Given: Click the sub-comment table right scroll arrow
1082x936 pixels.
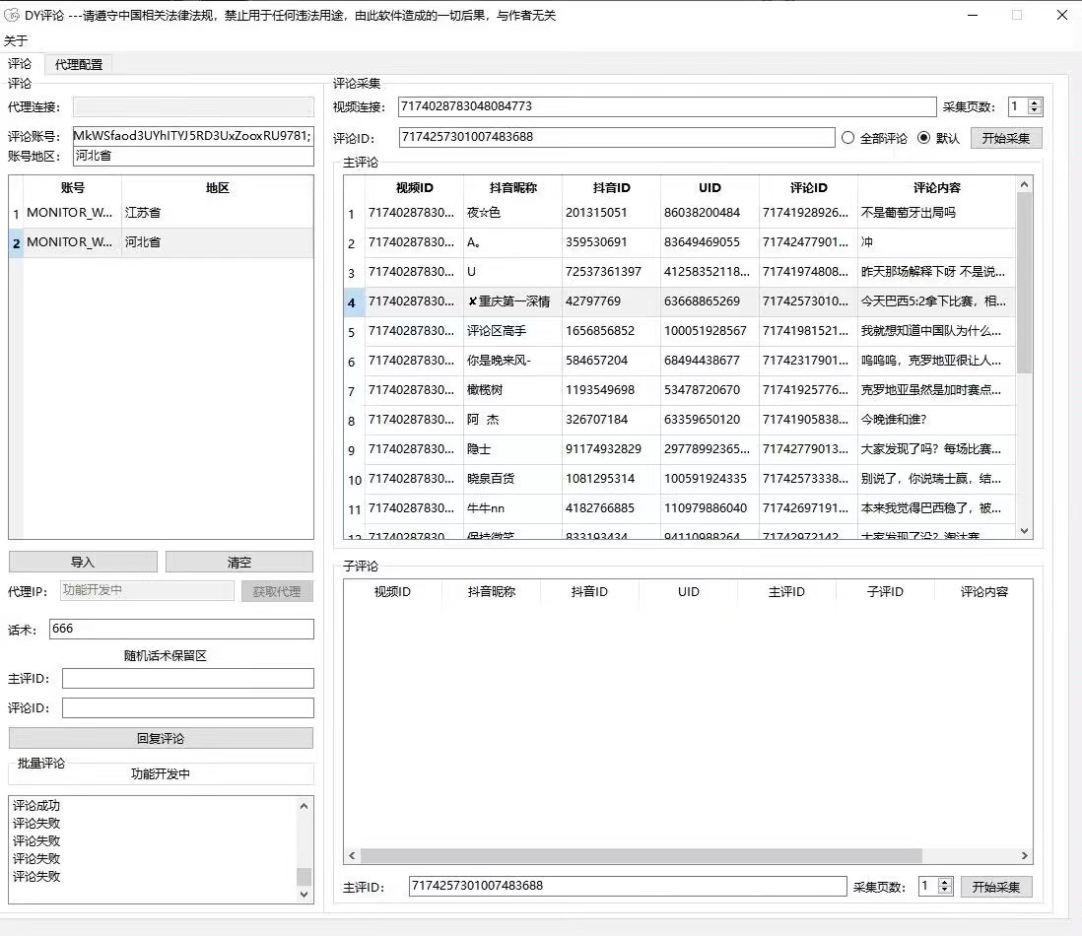Looking at the screenshot, I should coord(1024,856).
